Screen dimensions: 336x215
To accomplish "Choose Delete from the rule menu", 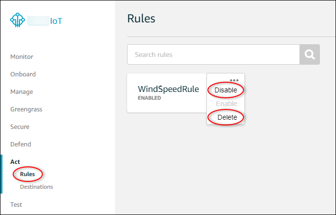I will click(x=227, y=117).
